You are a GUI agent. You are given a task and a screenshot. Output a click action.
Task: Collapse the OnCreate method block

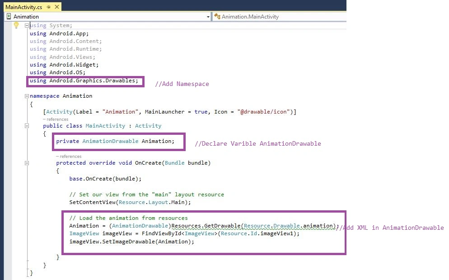pyautogui.click(x=27, y=163)
